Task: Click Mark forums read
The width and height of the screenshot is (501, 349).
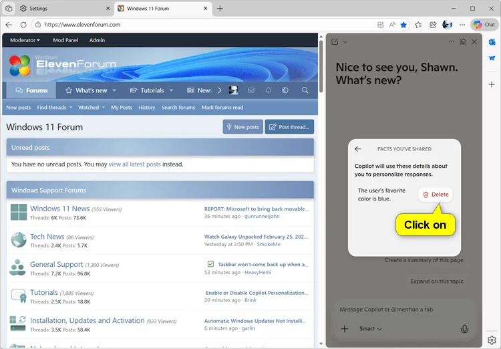Action: tap(222, 108)
